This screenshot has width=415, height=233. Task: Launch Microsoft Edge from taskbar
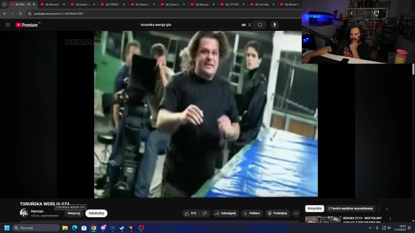[74, 228]
